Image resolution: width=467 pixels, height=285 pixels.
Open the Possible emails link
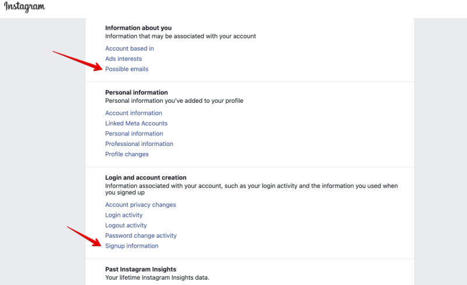coord(127,69)
